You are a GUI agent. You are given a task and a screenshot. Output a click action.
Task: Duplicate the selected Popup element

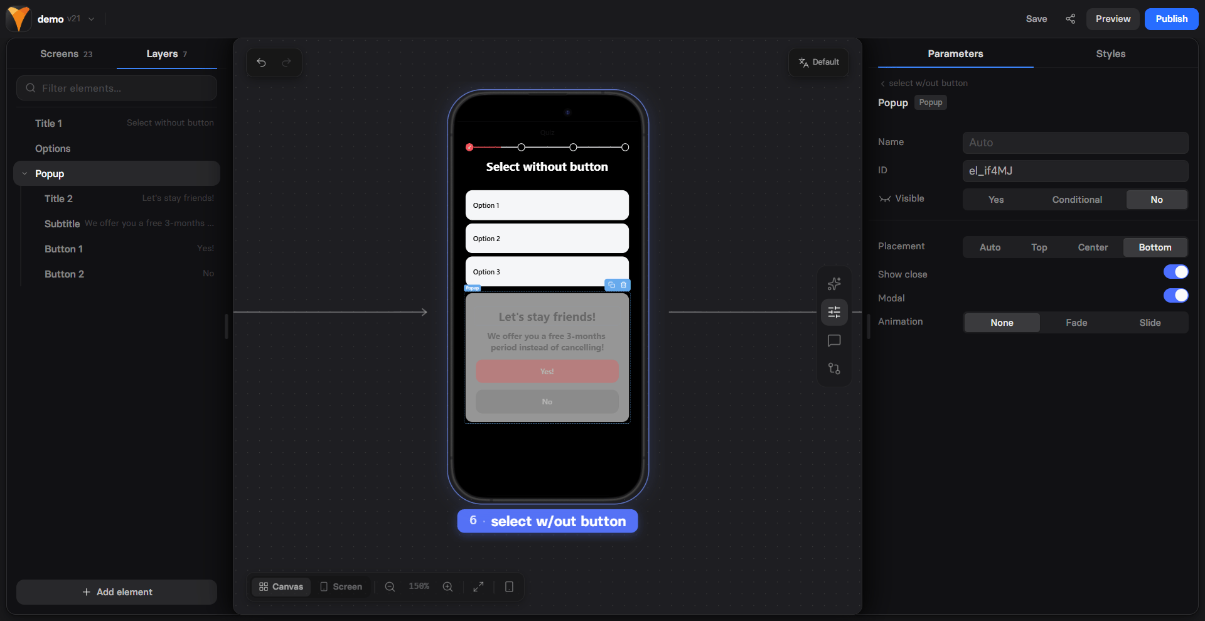pos(612,285)
